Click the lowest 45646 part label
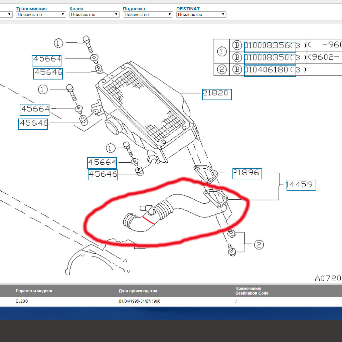 103,175
